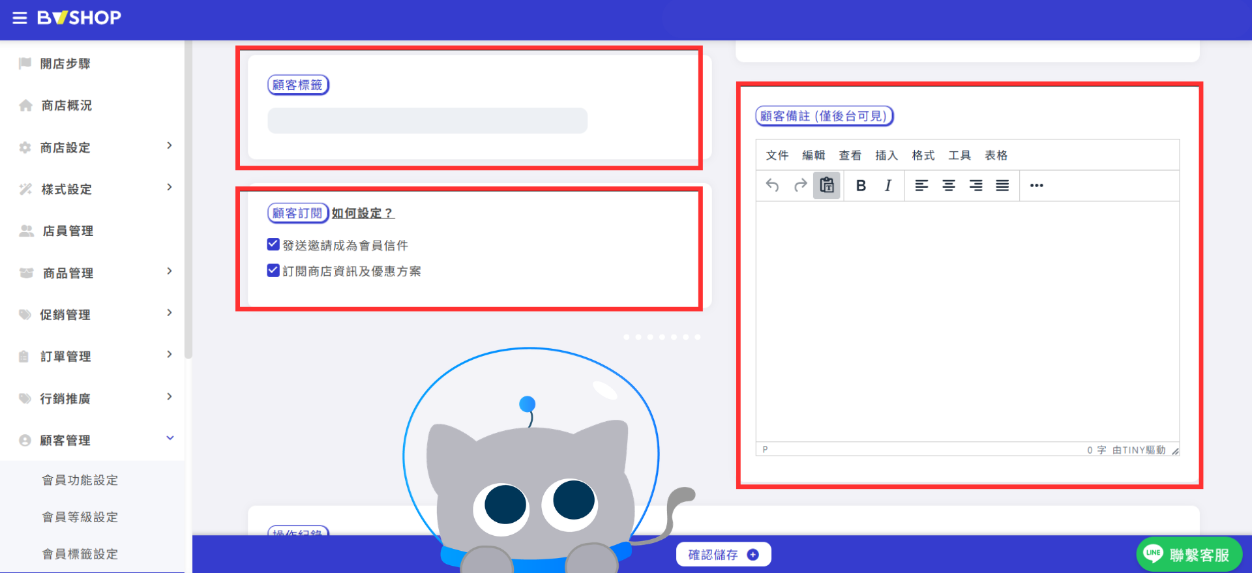Open the 格式 menu in editor
Viewport: 1252px width, 573px height.
coord(923,155)
